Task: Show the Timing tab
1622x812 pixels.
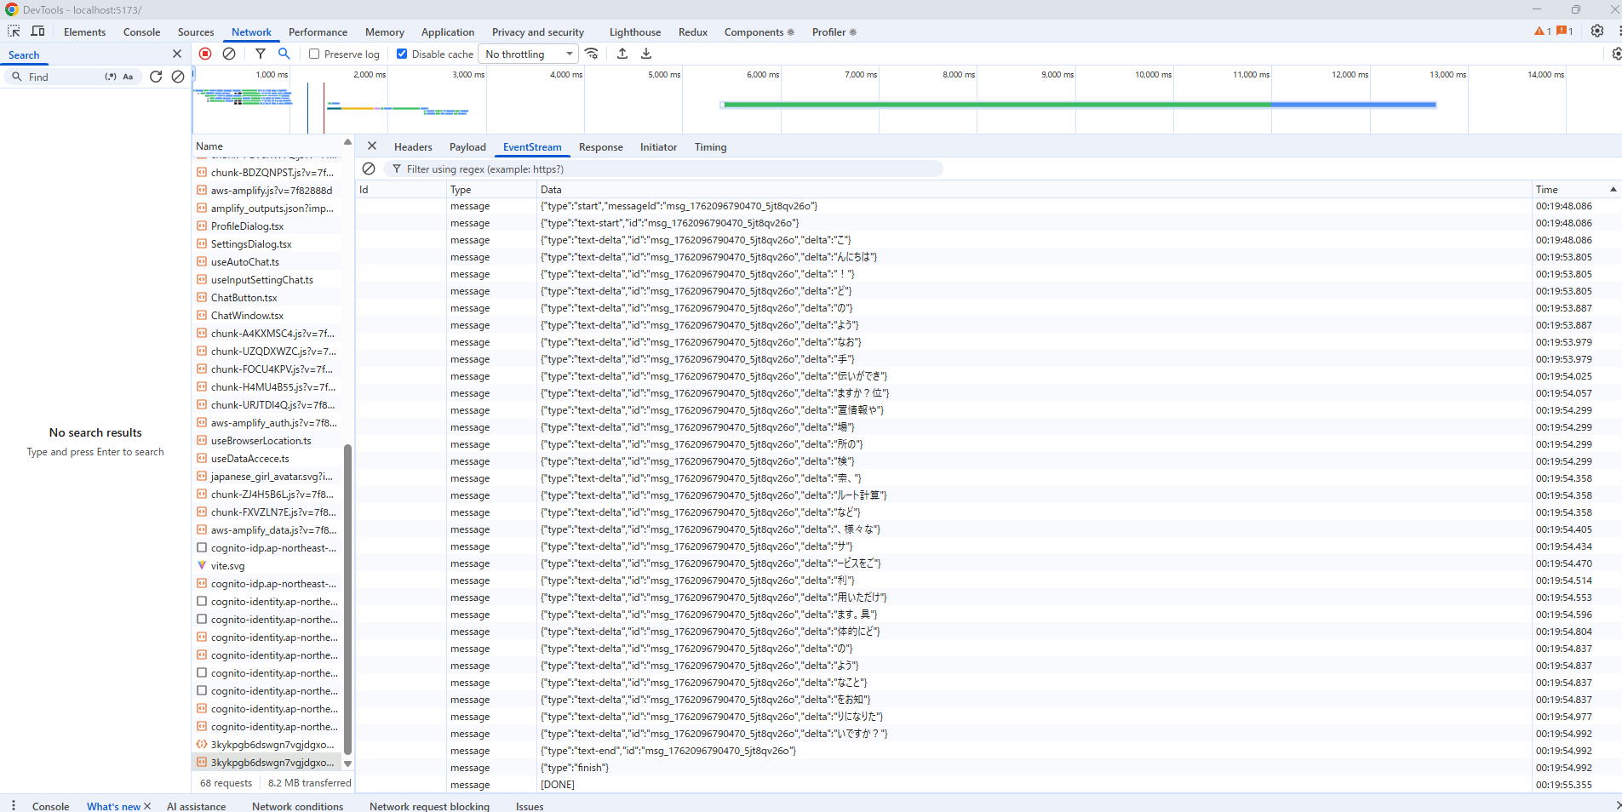Action: pos(710,147)
